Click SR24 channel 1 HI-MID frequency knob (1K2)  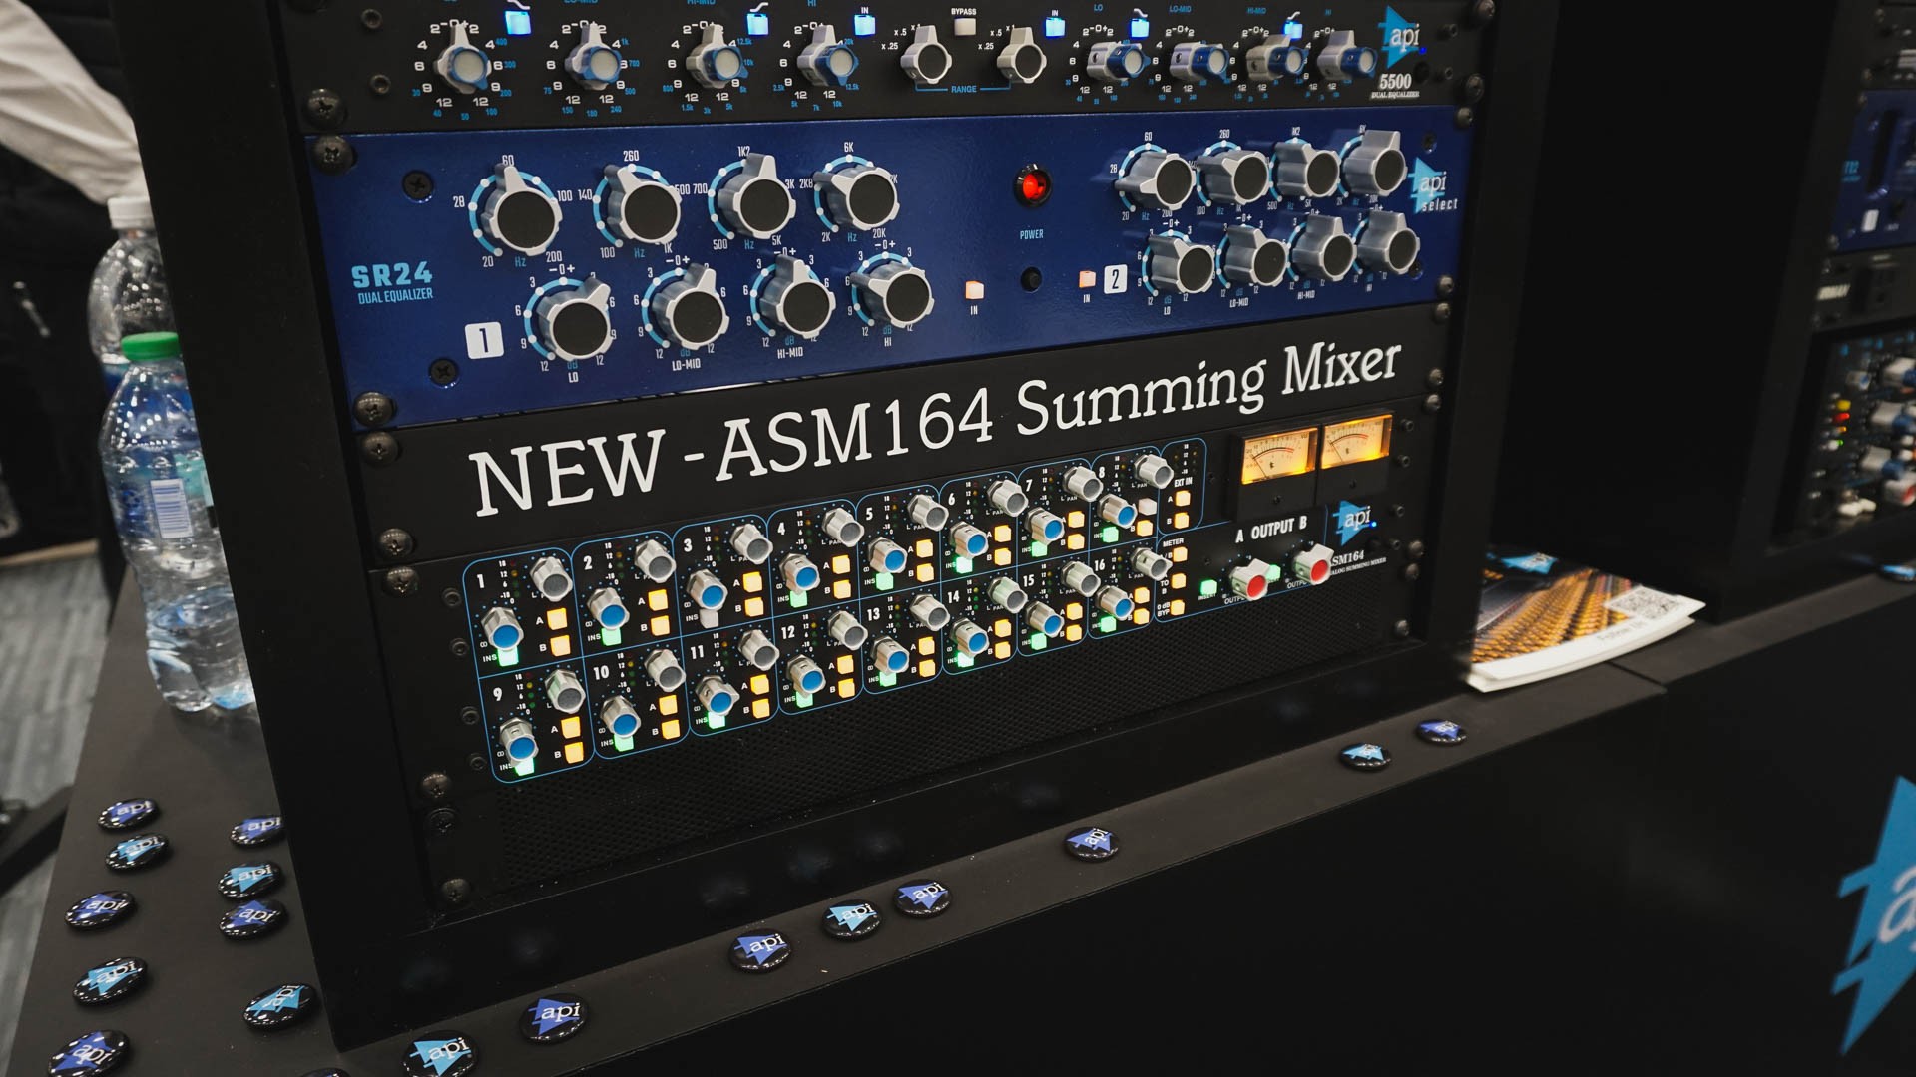pyautogui.click(x=758, y=196)
